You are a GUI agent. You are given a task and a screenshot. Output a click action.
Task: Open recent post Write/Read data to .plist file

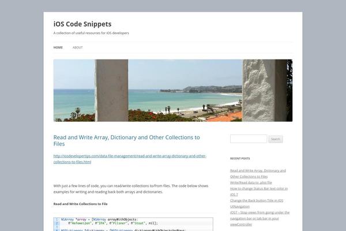click(x=251, y=182)
